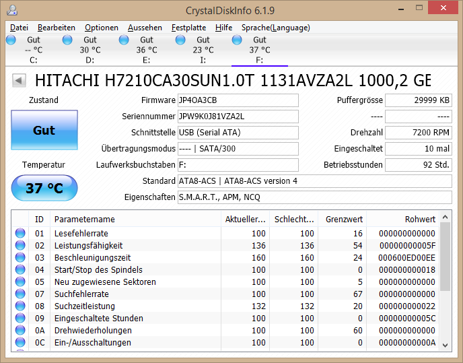463x363 pixels.
Task: Click the 37 °C temperature button
Action: tap(44, 188)
